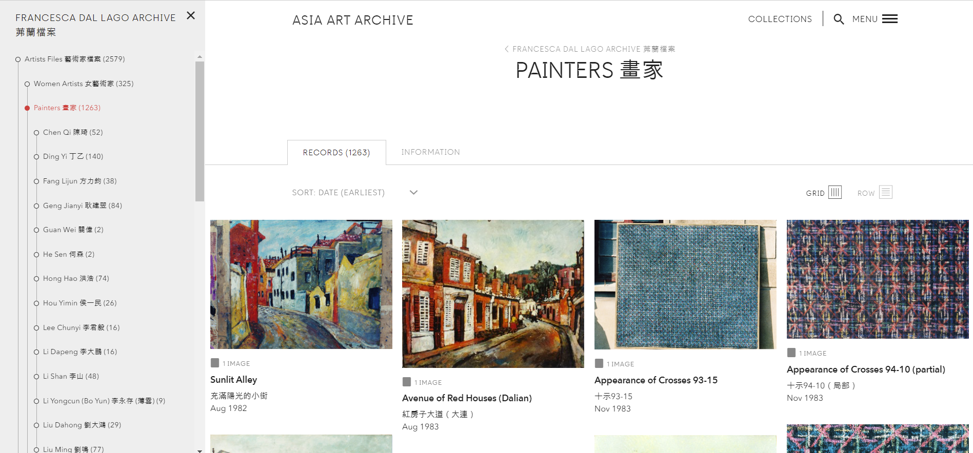Screen dimensions: 973x453
Task: Click sidebar scrollbar down arrow
Action: [x=200, y=450]
